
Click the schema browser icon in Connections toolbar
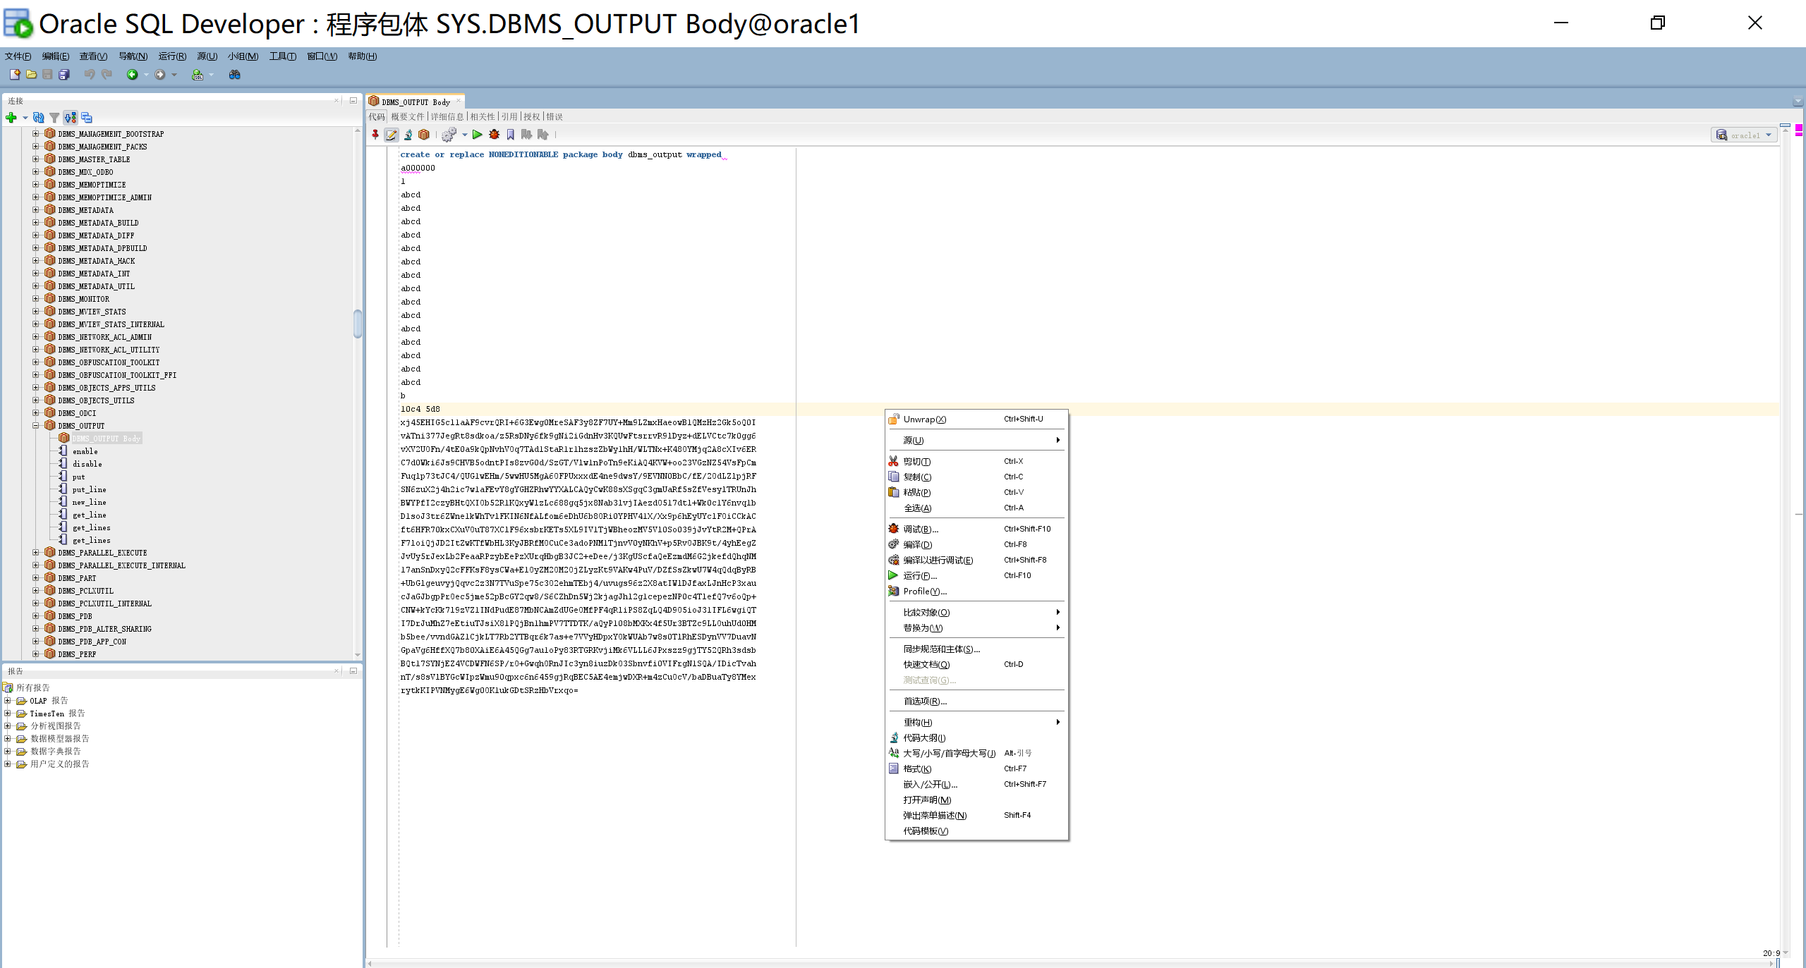[70, 118]
